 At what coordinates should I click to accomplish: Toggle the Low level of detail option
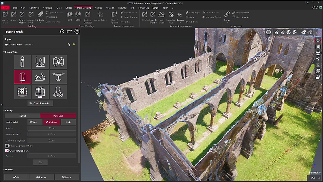tap(35, 122)
